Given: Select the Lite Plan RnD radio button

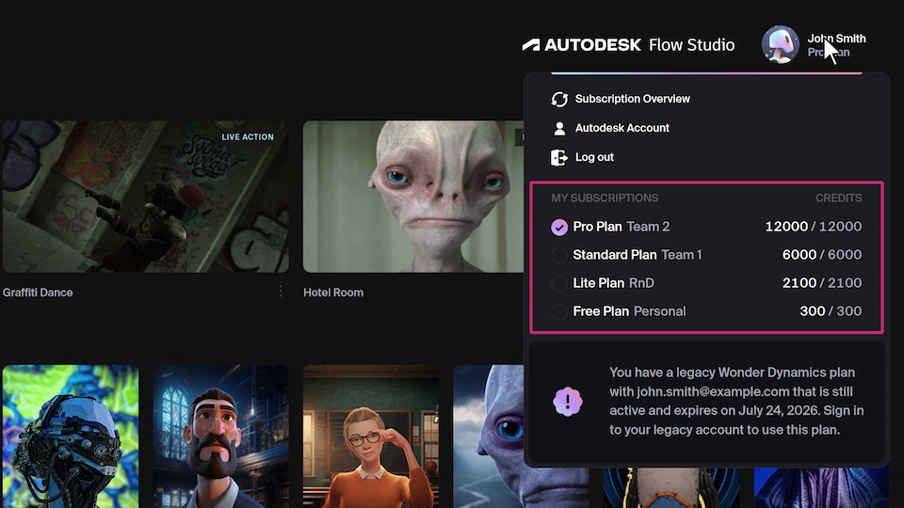Looking at the screenshot, I should tap(559, 283).
